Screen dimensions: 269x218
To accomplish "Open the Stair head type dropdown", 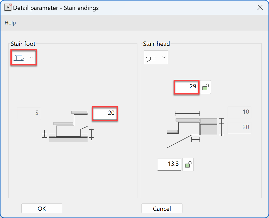I will (x=156, y=57).
